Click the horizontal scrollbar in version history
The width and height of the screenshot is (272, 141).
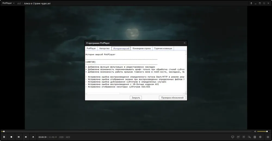[x=103, y=94]
